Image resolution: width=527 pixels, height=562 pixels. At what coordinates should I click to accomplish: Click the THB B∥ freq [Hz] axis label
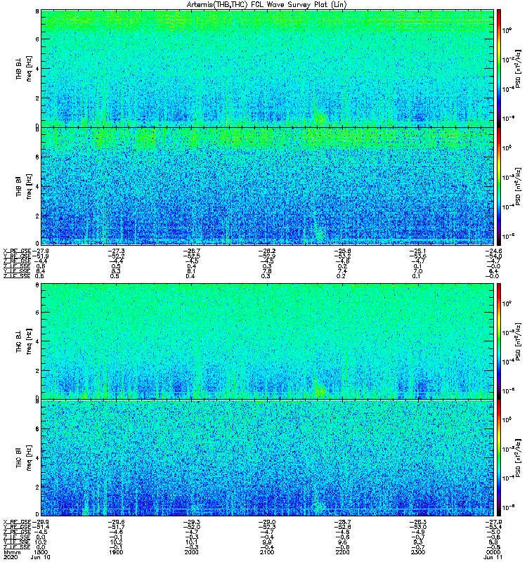[24, 186]
